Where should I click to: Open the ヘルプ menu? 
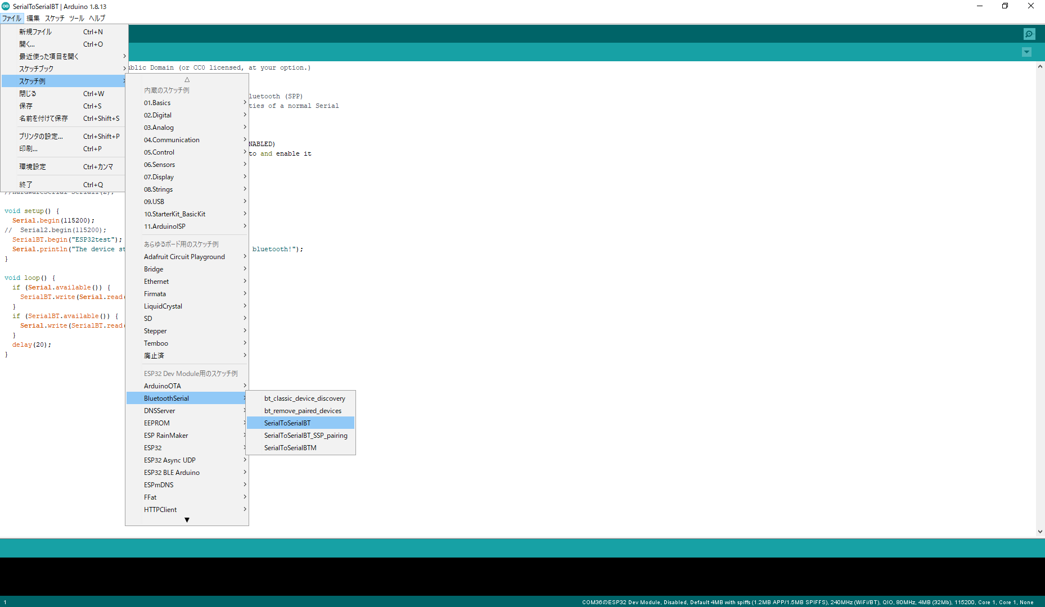pos(97,18)
